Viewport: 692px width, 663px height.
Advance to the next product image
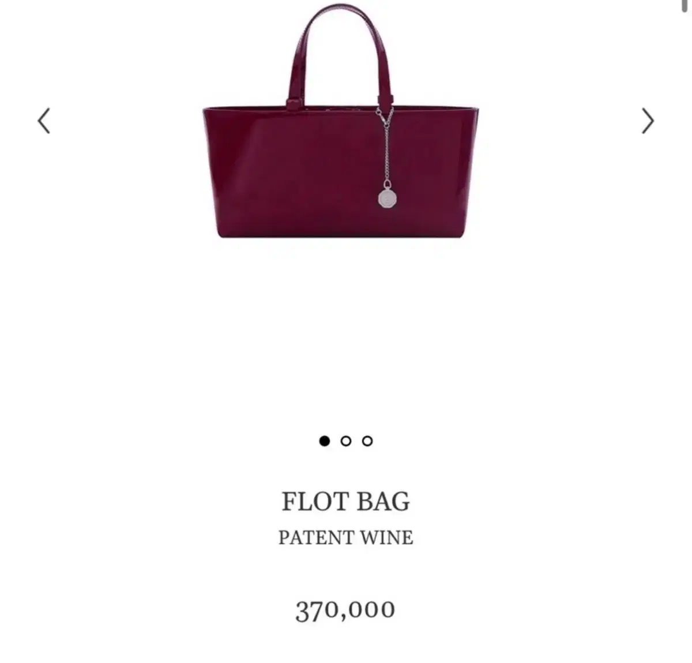648,121
